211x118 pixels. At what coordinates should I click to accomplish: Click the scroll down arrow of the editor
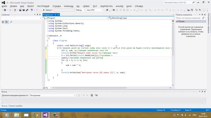pos(173,85)
